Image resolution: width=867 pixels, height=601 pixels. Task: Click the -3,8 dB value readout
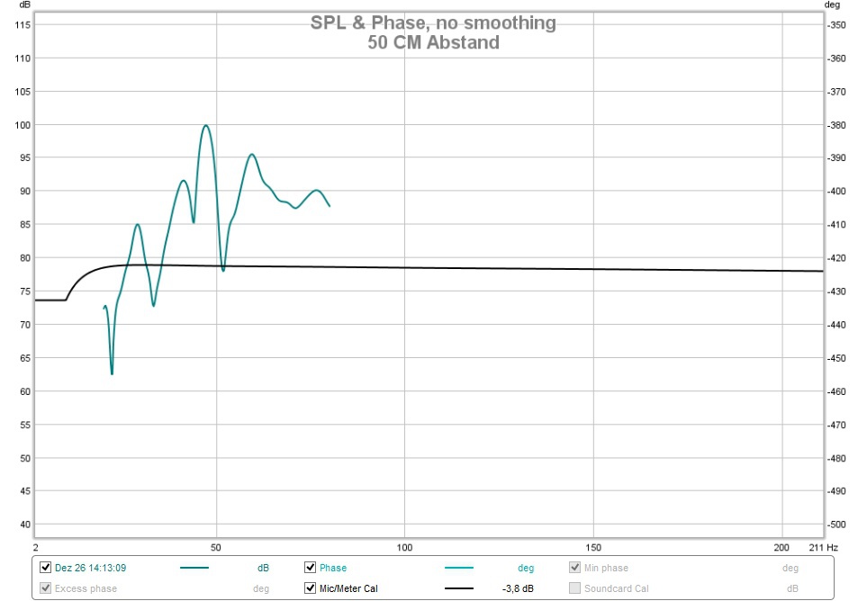click(x=518, y=588)
